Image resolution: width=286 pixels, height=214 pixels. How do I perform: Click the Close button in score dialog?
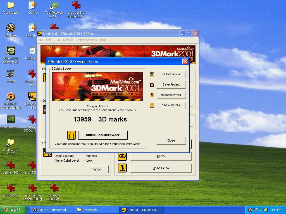[171, 140]
